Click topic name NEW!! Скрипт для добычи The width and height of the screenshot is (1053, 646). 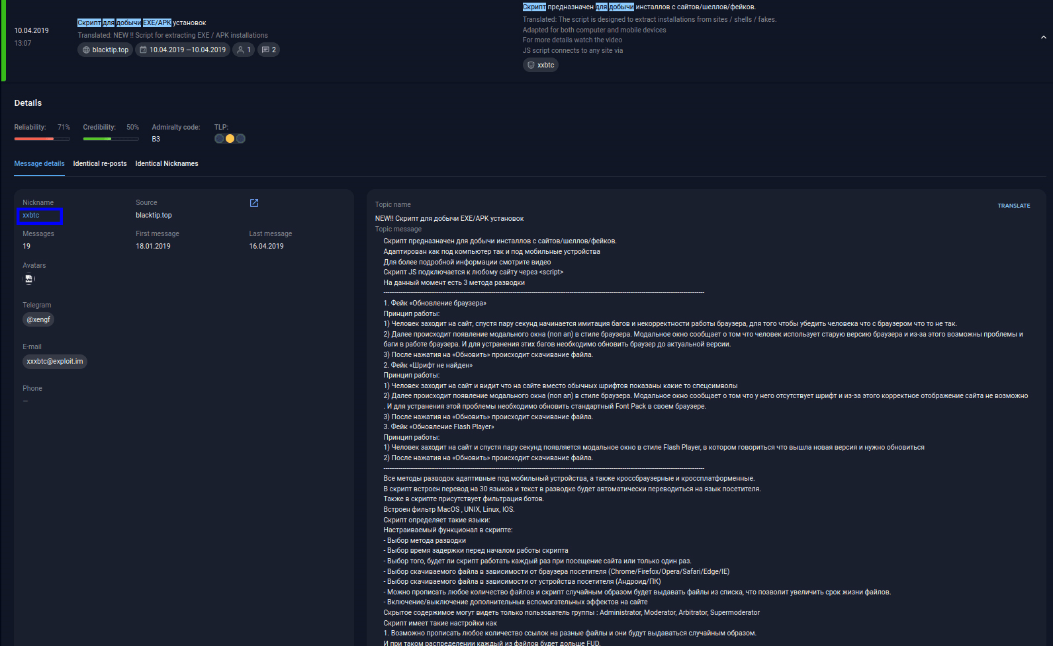click(449, 218)
